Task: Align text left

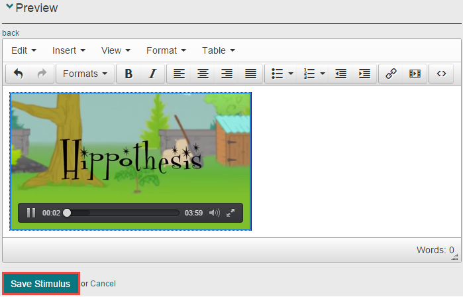Action: click(179, 74)
